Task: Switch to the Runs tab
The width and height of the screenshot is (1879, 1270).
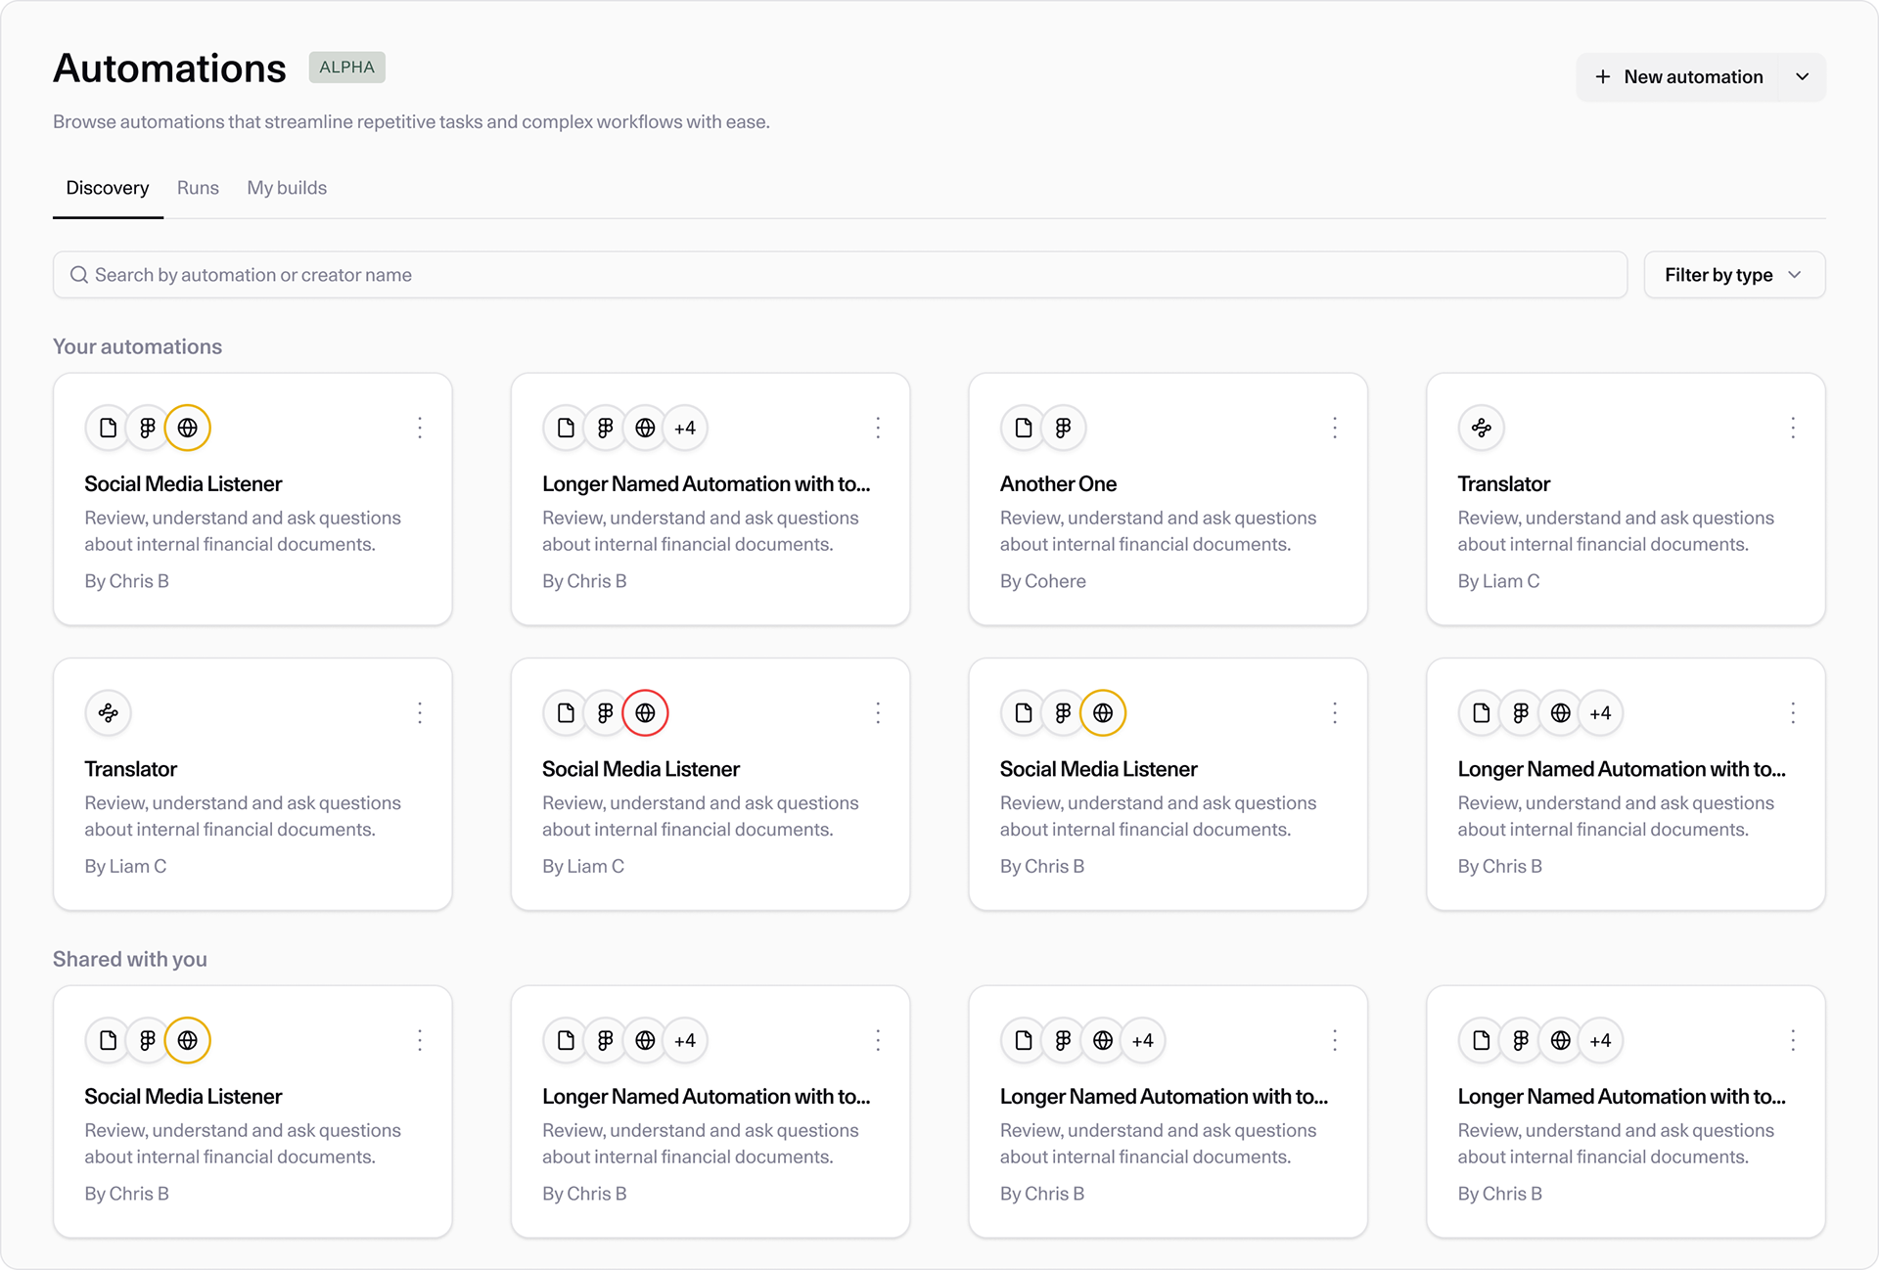Action: tap(198, 188)
